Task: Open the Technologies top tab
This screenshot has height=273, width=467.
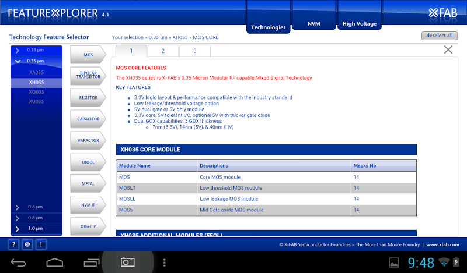Action: point(268,17)
